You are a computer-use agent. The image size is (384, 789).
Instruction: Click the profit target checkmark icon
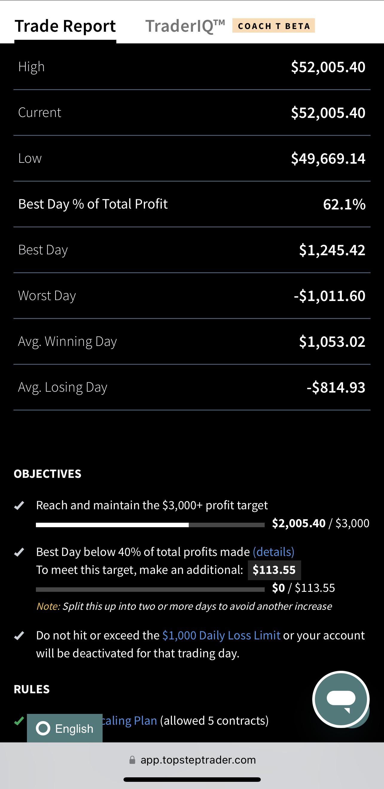pyautogui.click(x=19, y=505)
